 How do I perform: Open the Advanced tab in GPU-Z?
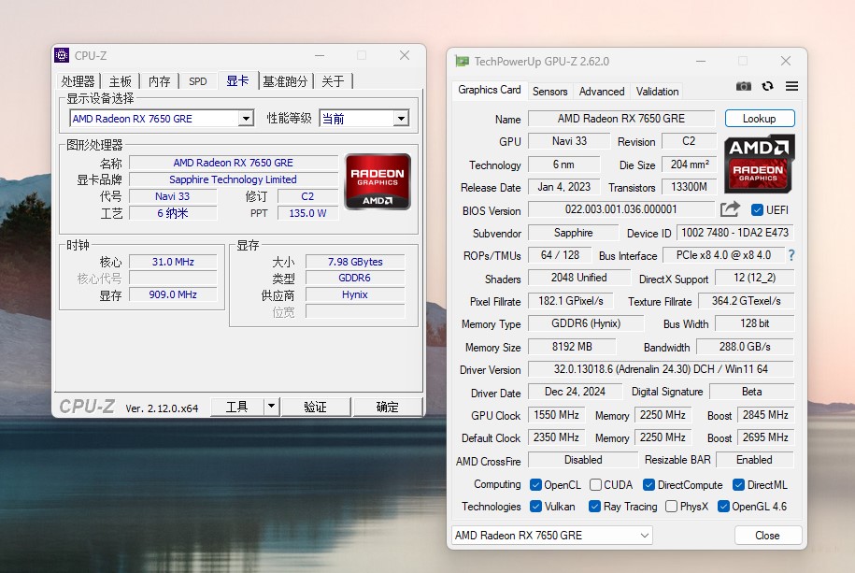click(602, 91)
